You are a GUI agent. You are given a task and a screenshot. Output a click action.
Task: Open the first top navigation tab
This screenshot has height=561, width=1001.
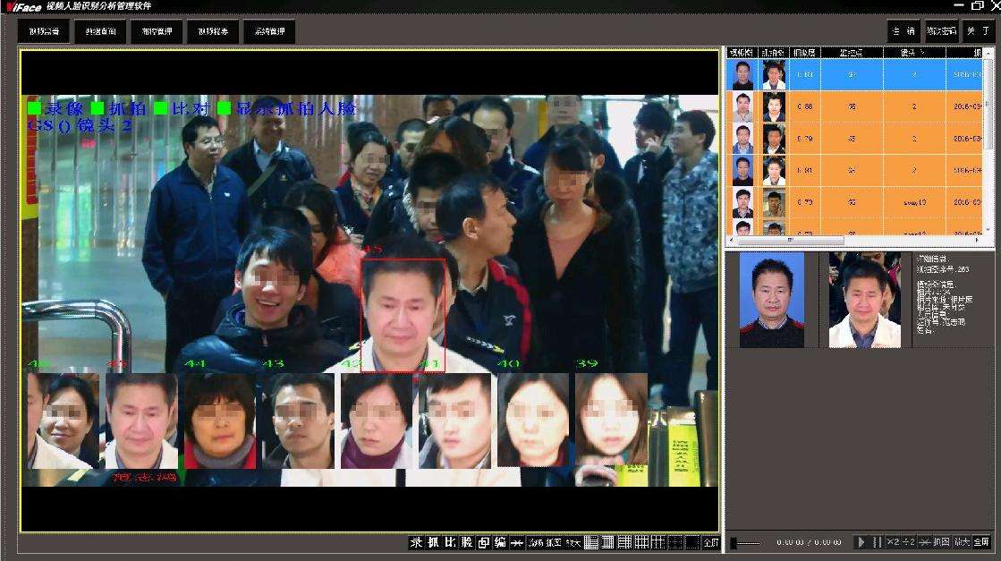point(44,31)
